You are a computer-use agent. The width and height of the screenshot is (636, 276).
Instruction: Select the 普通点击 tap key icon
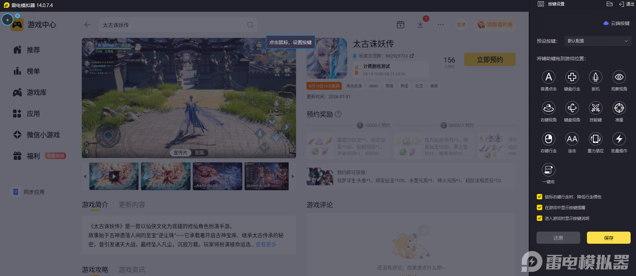coord(549,77)
